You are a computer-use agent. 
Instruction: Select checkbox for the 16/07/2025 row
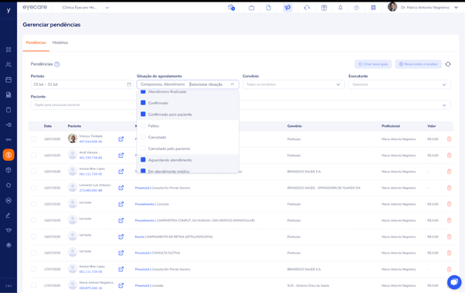click(33, 253)
